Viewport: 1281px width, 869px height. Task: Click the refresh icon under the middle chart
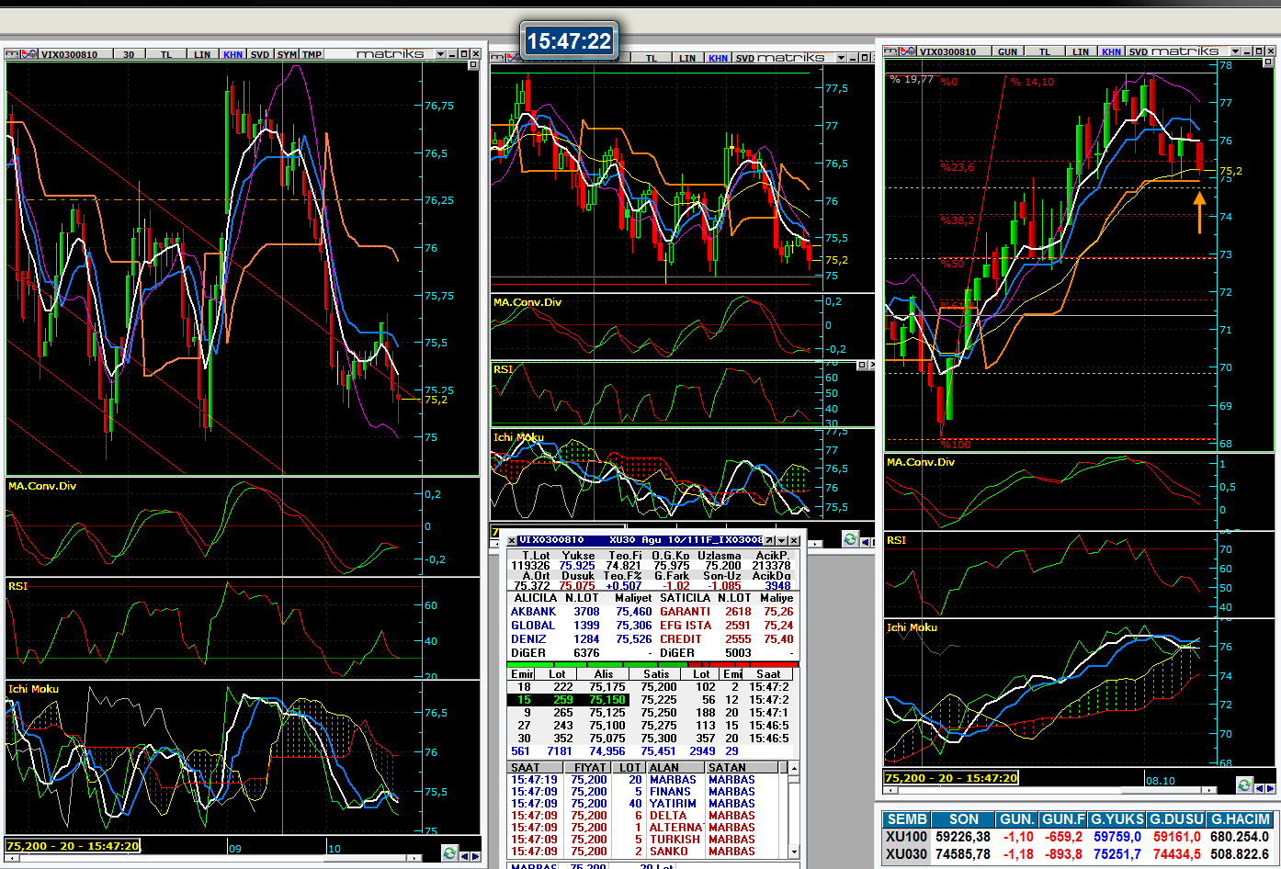click(x=850, y=540)
